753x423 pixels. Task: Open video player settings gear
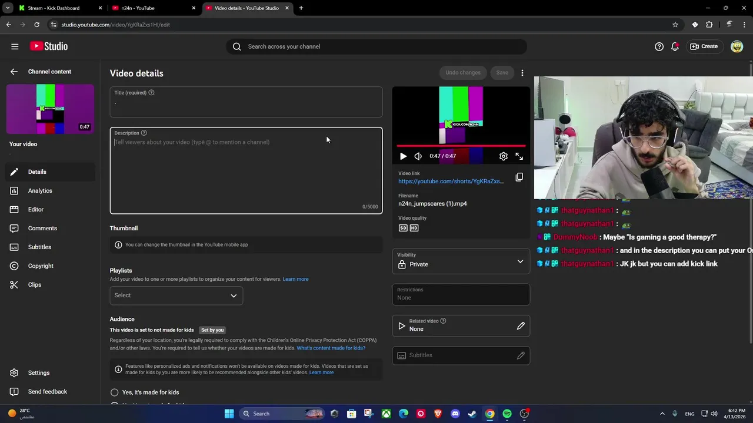(504, 156)
